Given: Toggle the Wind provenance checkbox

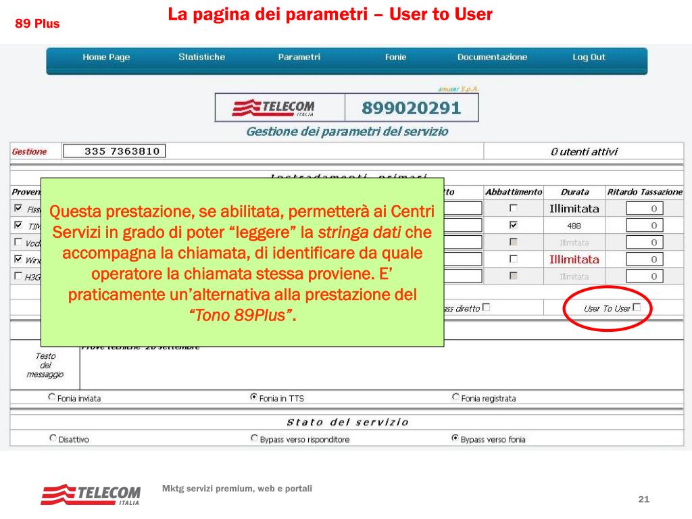Looking at the screenshot, I should coord(18,259).
